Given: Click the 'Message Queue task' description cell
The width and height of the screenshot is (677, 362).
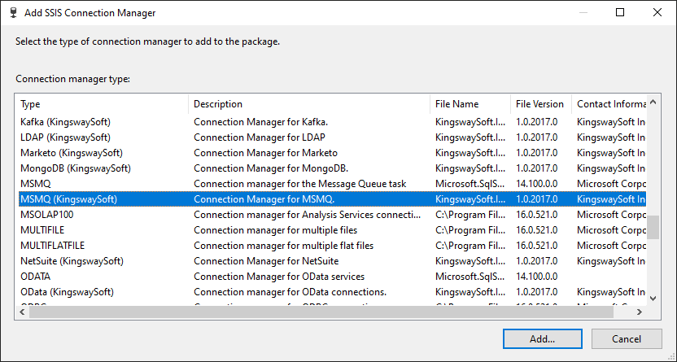Looking at the screenshot, I should pos(300,184).
